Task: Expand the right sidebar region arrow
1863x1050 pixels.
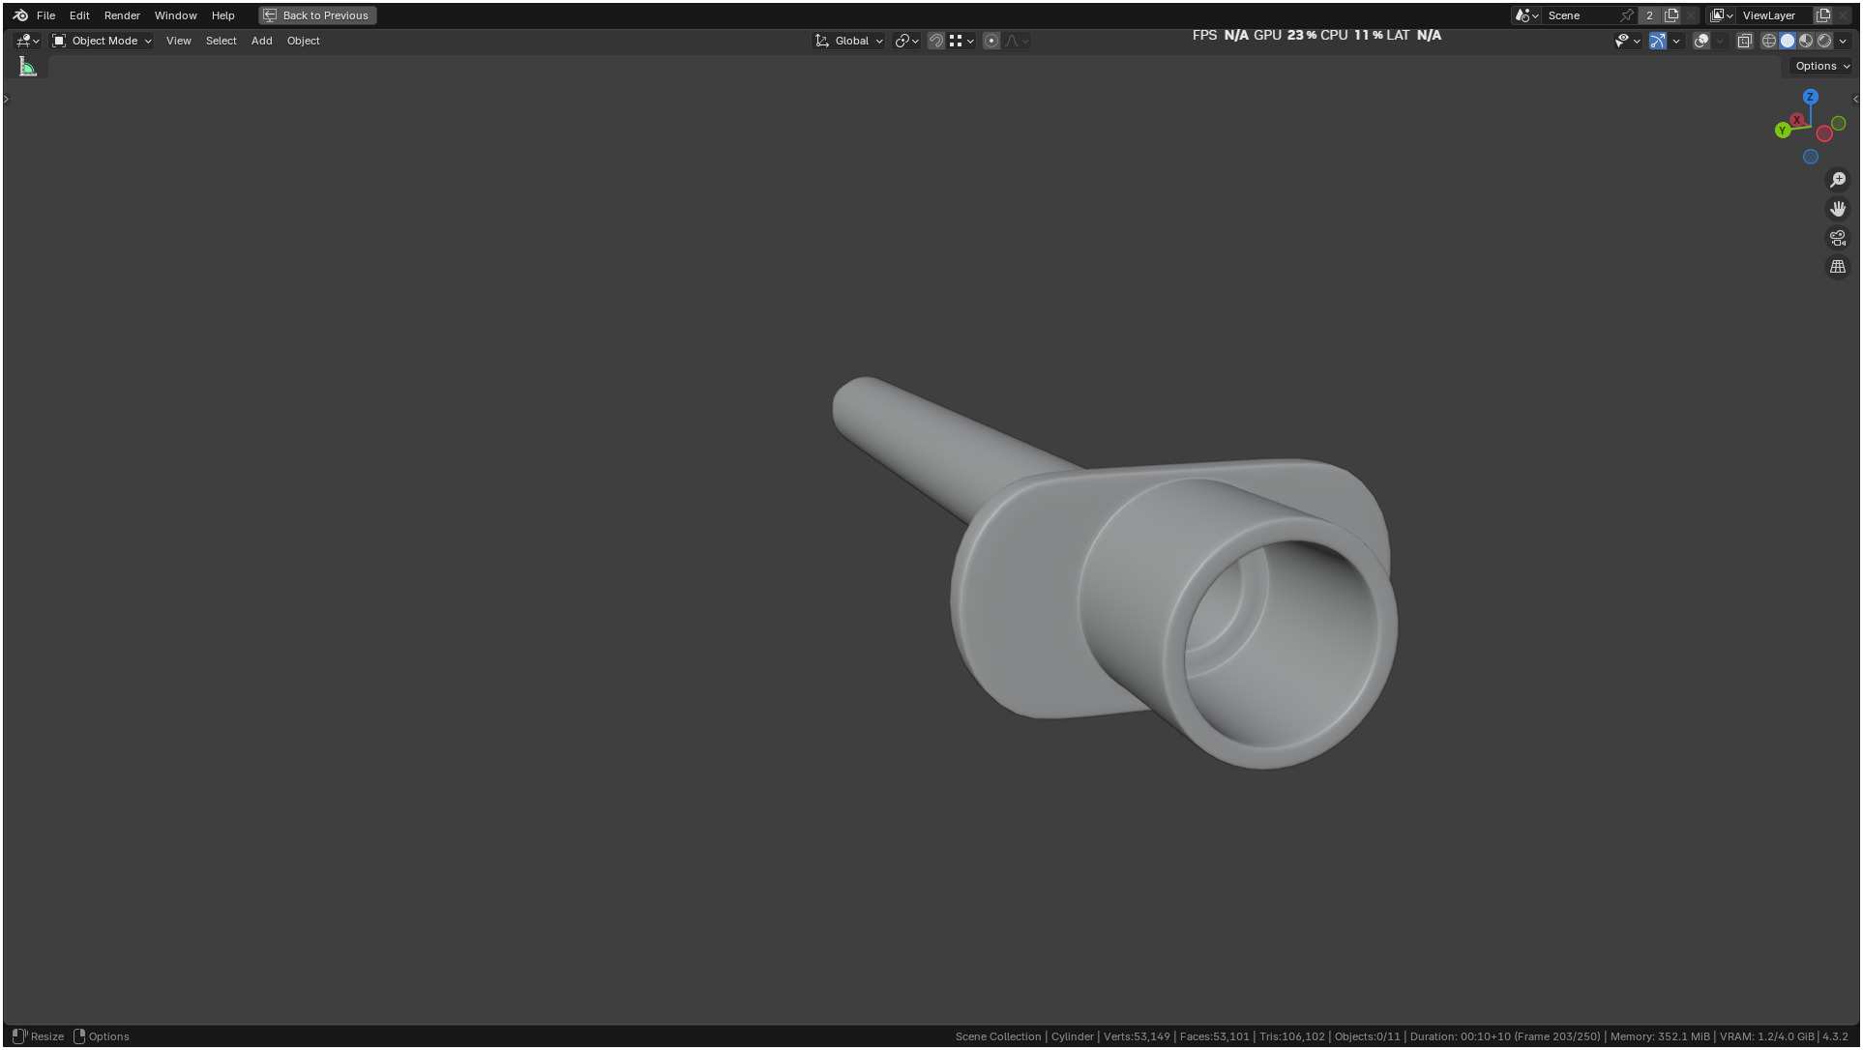Action: click(1854, 99)
